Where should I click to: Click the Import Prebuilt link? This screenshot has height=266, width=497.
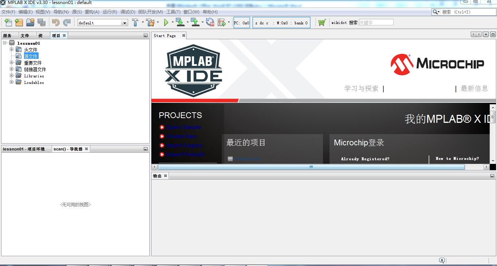point(186,154)
